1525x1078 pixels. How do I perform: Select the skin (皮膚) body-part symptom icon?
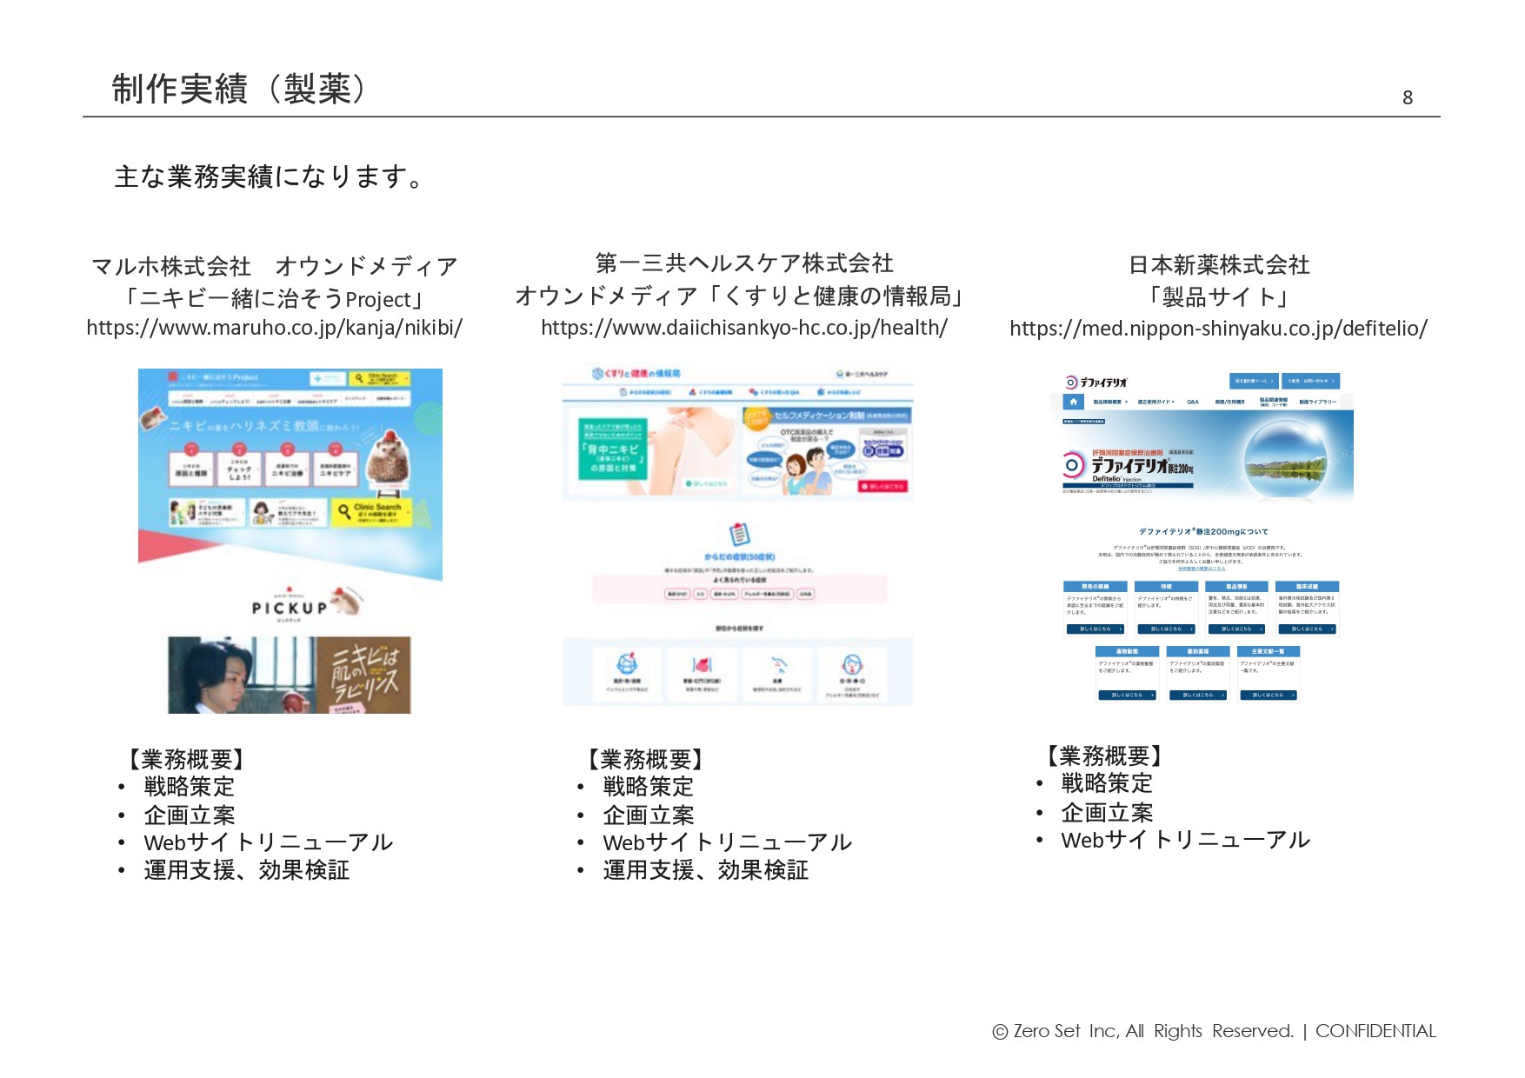[779, 662]
